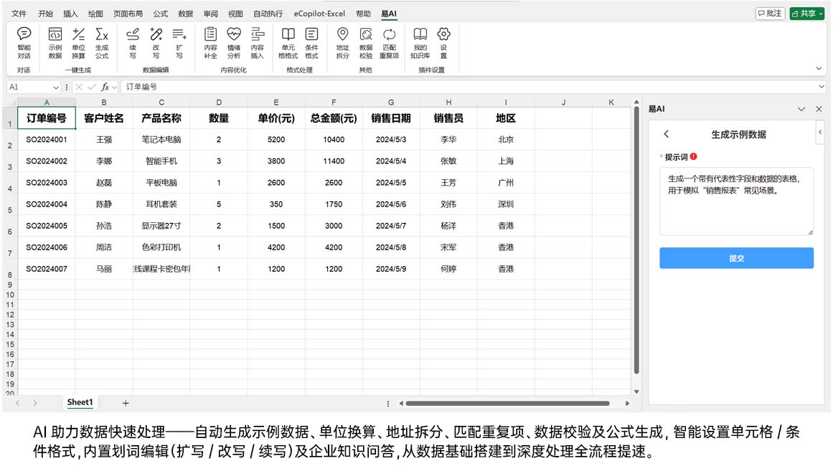
Task: Expand the formula bar
Action: 822,87
